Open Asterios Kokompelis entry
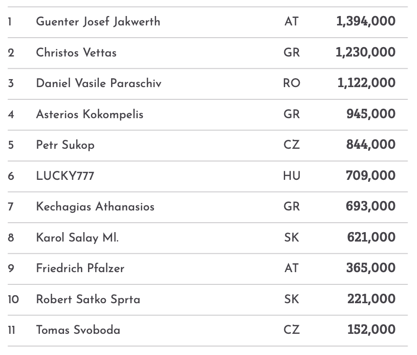The width and height of the screenshot is (417, 355). pyautogui.click(x=89, y=114)
